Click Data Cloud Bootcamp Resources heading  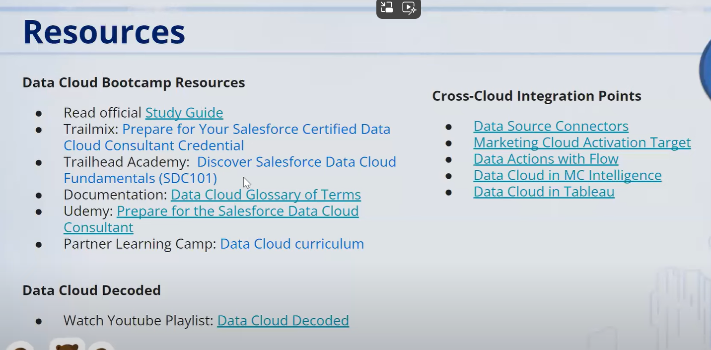[134, 82]
